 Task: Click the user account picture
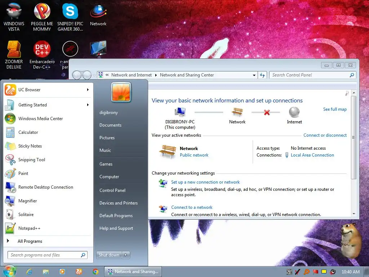click(121, 92)
